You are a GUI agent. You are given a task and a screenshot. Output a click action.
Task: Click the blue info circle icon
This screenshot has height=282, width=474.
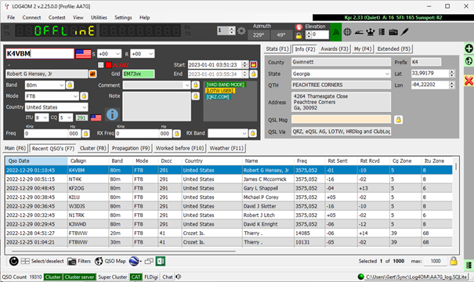(112, 114)
